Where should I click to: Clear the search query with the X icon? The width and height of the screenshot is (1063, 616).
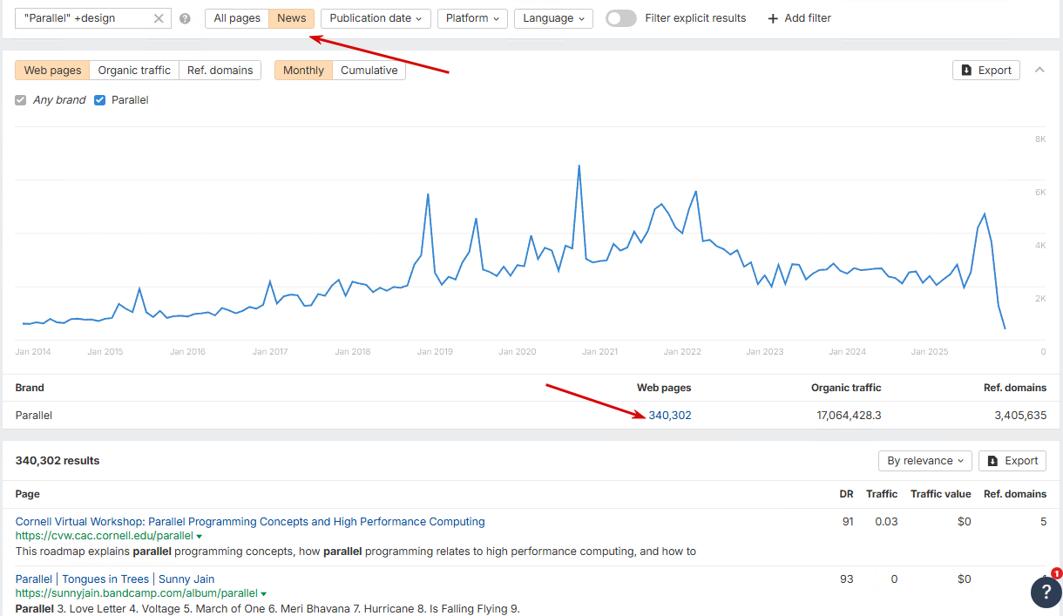(159, 18)
